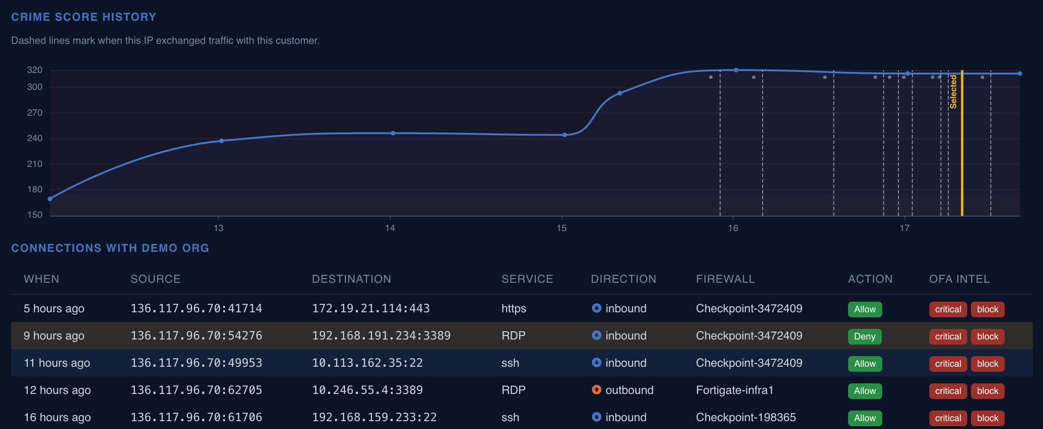Click critical tag in the 9 hours ago row
Image resolution: width=1043 pixels, height=429 pixels.
(x=948, y=336)
